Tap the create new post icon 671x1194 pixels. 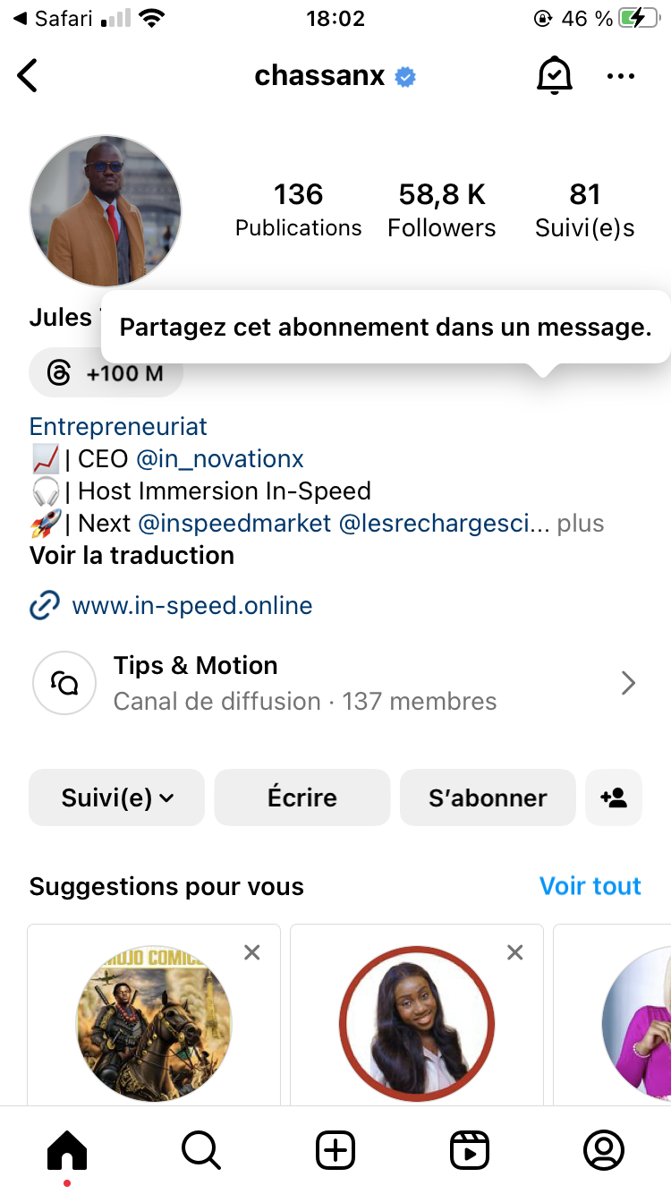[335, 1150]
